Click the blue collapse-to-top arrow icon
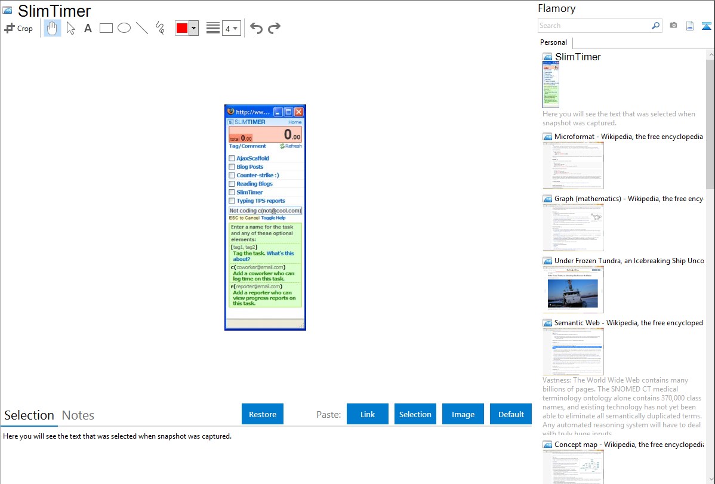The height and width of the screenshot is (484, 715). (706, 26)
